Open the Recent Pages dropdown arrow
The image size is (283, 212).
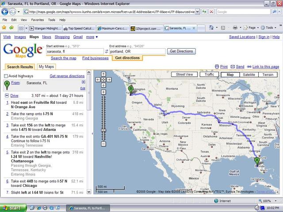coord(19,12)
